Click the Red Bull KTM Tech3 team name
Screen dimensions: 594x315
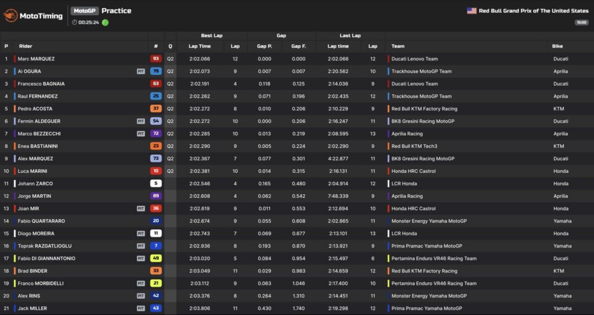pos(414,146)
